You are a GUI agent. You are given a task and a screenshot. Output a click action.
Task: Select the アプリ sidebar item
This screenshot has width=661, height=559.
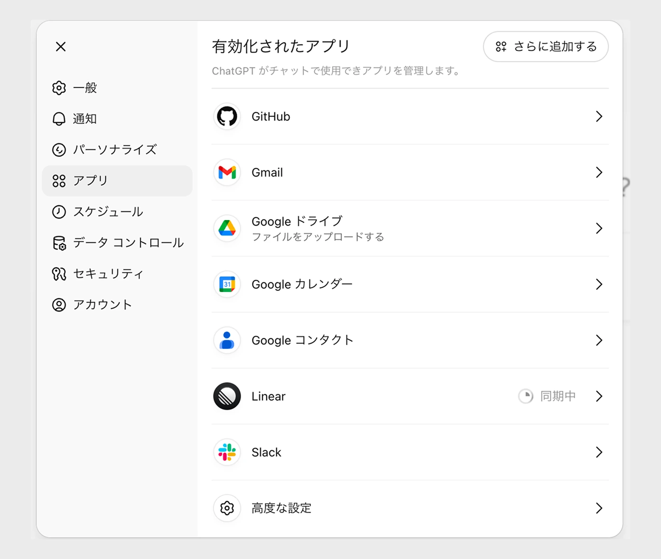point(117,181)
